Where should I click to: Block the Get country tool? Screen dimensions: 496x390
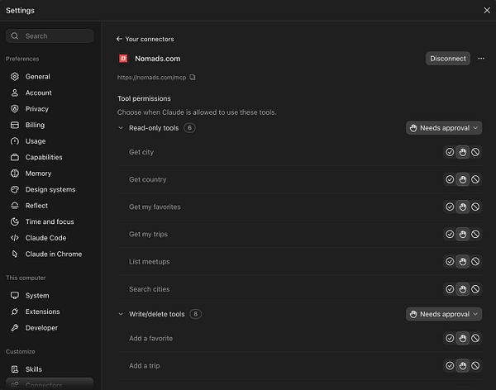click(475, 179)
